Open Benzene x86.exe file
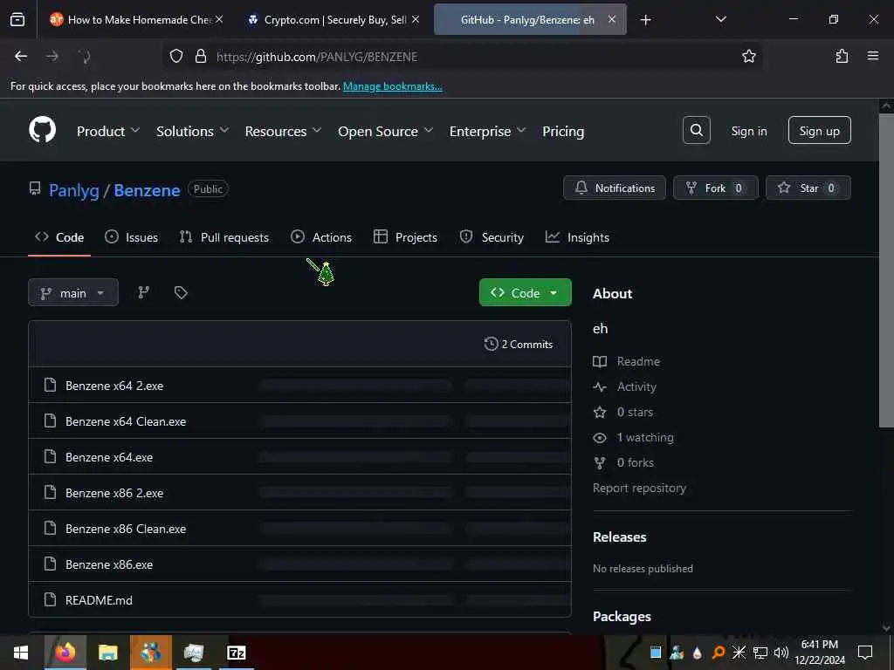894x670 pixels. click(109, 564)
